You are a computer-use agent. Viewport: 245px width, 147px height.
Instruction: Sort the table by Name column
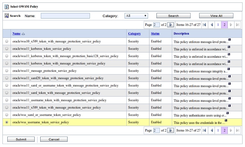(16, 34)
